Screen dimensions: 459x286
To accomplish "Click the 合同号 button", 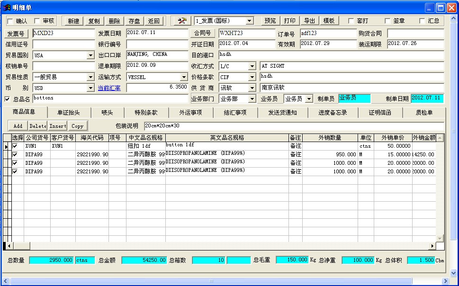I will (x=203, y=33).
